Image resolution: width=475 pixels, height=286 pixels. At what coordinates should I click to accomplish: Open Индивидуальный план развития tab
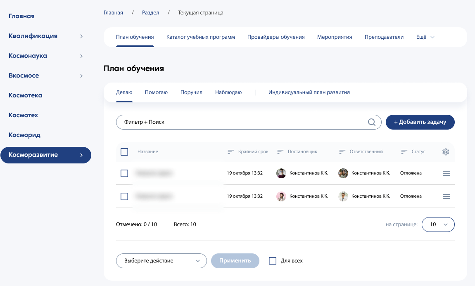(x=309, y=92)
